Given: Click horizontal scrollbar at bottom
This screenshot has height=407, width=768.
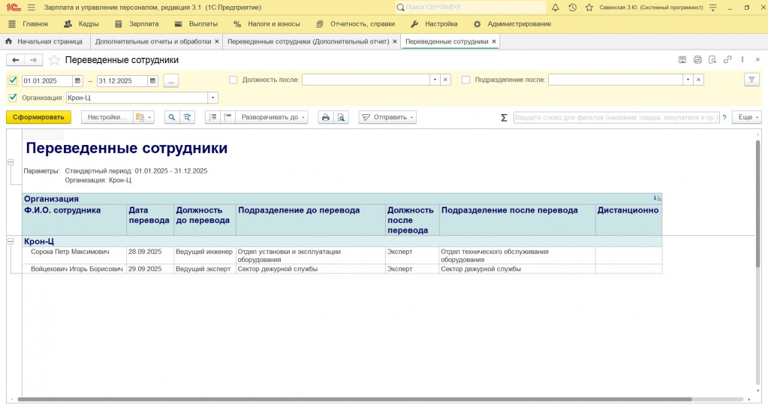Looking at the screenshot, I should (354, 399).
